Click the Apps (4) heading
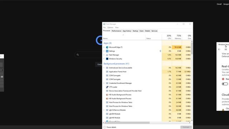This screenshot has height=129, width=229. point(107,43)
